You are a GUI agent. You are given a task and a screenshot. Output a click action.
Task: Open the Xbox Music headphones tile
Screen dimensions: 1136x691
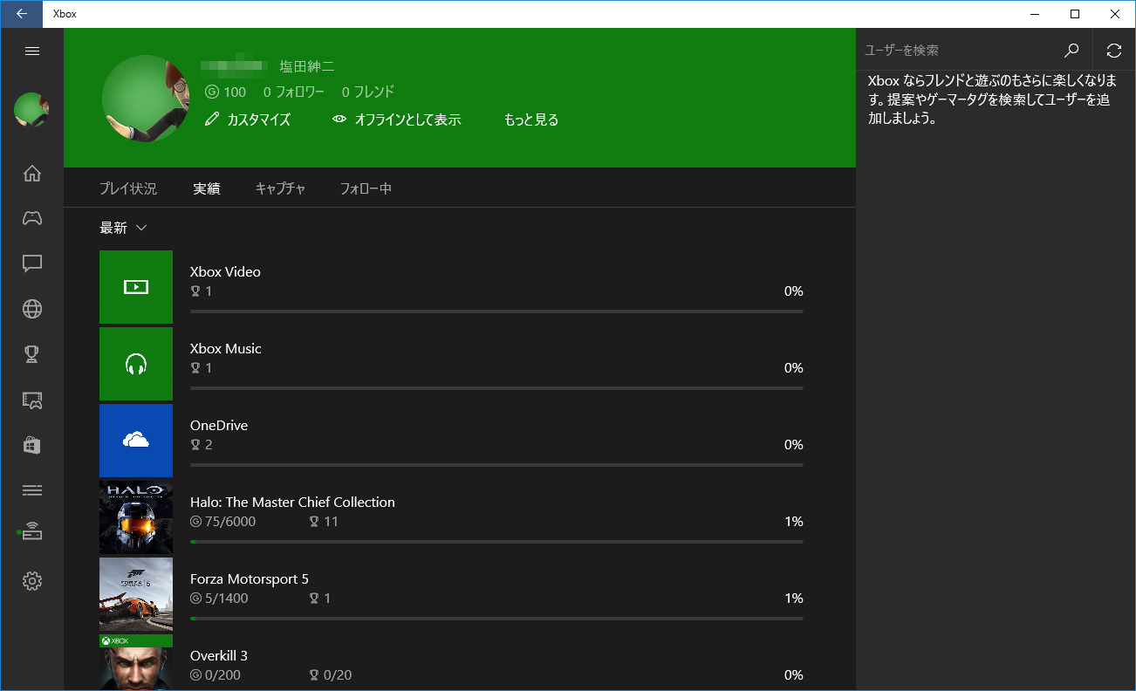[136, 364]
